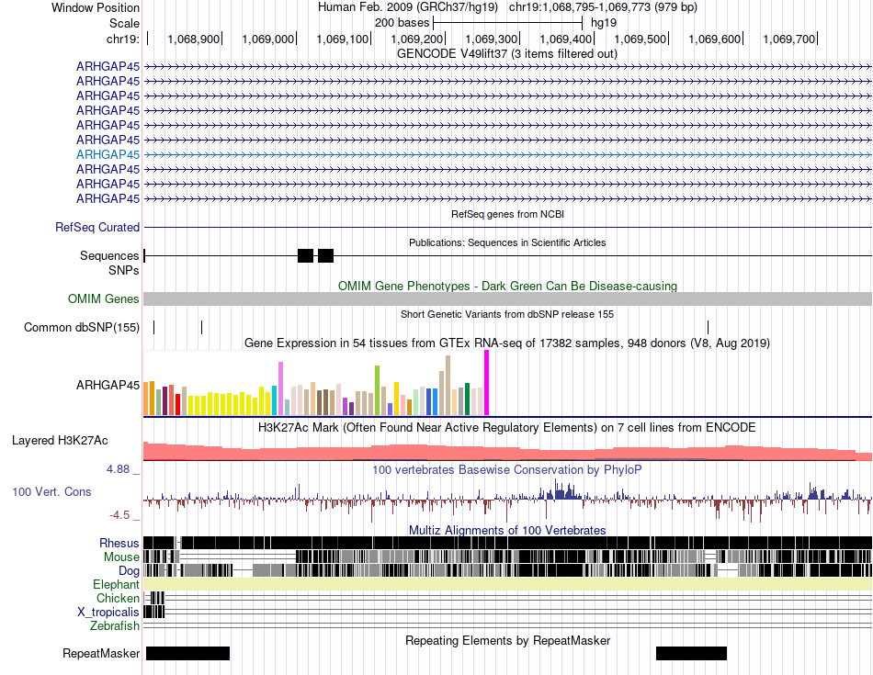Click the pale yellow Elephant alignment row

point(507,584)
